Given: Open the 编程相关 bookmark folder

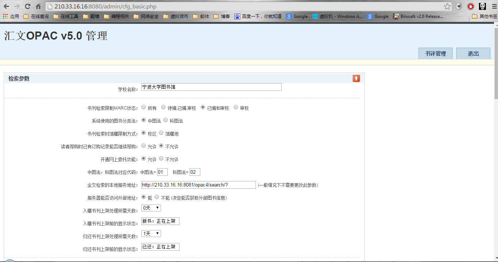Looking at the screenshot, I should tap(116, 16).
